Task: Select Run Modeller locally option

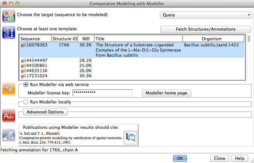Action: click(x=26, y=102)
